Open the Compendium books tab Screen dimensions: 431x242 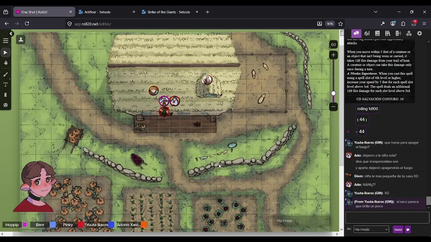click(x=388, y=33)
